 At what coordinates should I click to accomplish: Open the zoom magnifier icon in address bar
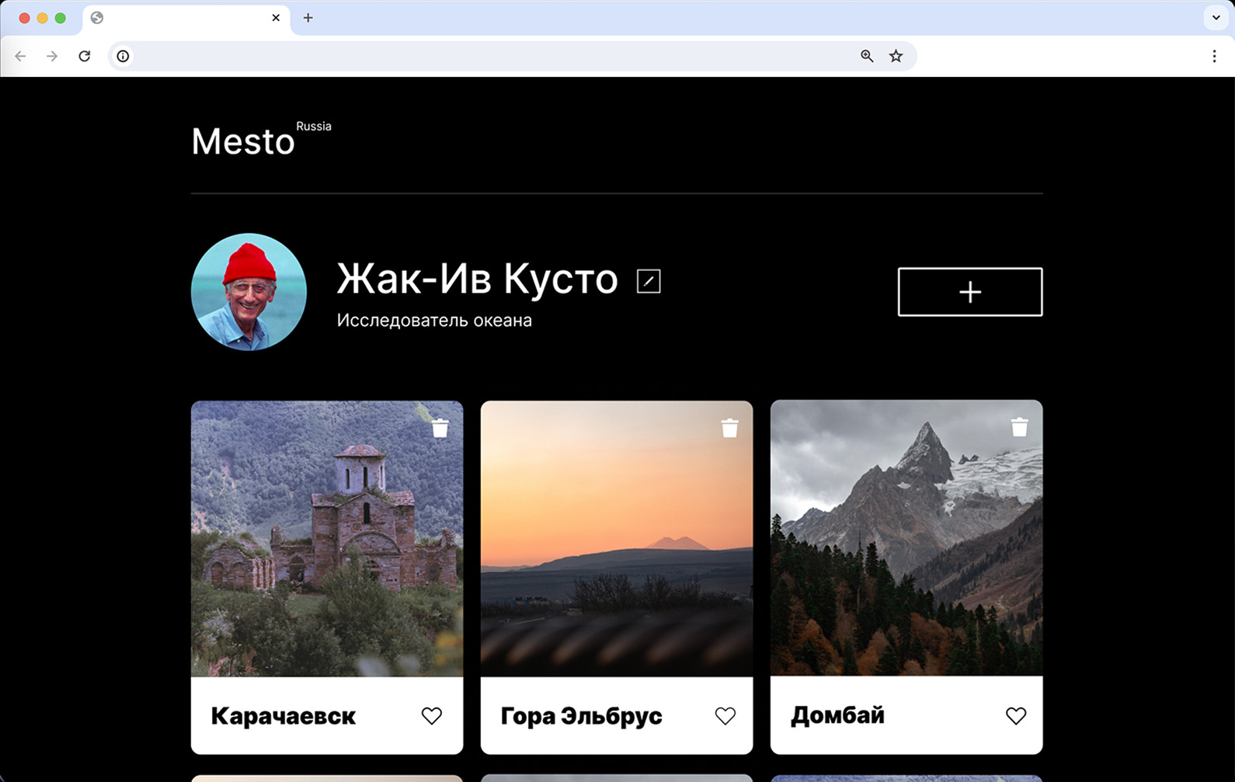867,56
